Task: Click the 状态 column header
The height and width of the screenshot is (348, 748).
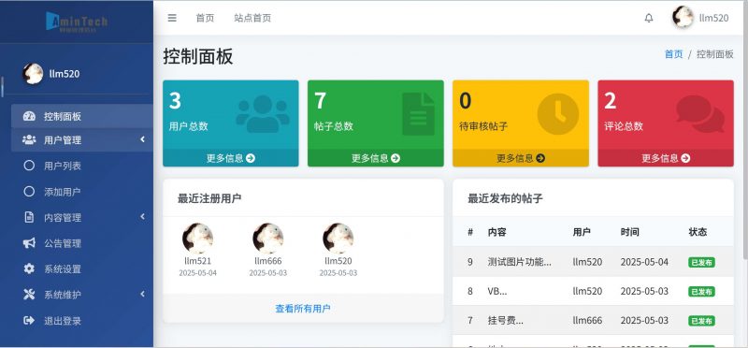Action: pos(698,232)
